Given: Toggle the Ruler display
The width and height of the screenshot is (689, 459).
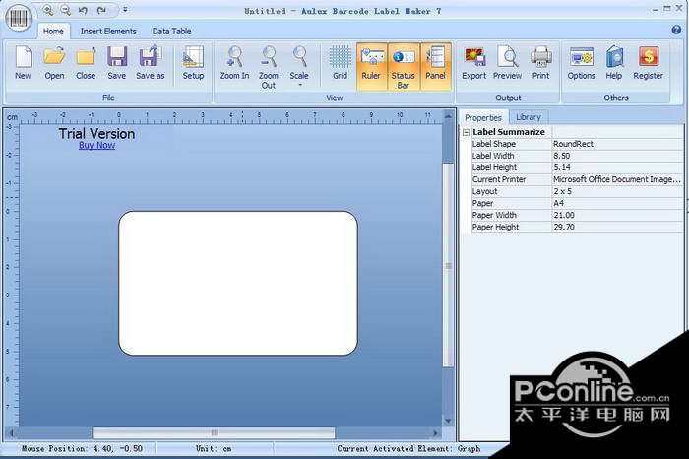Looking at the screenshot, I should click(x=371, y=67).
